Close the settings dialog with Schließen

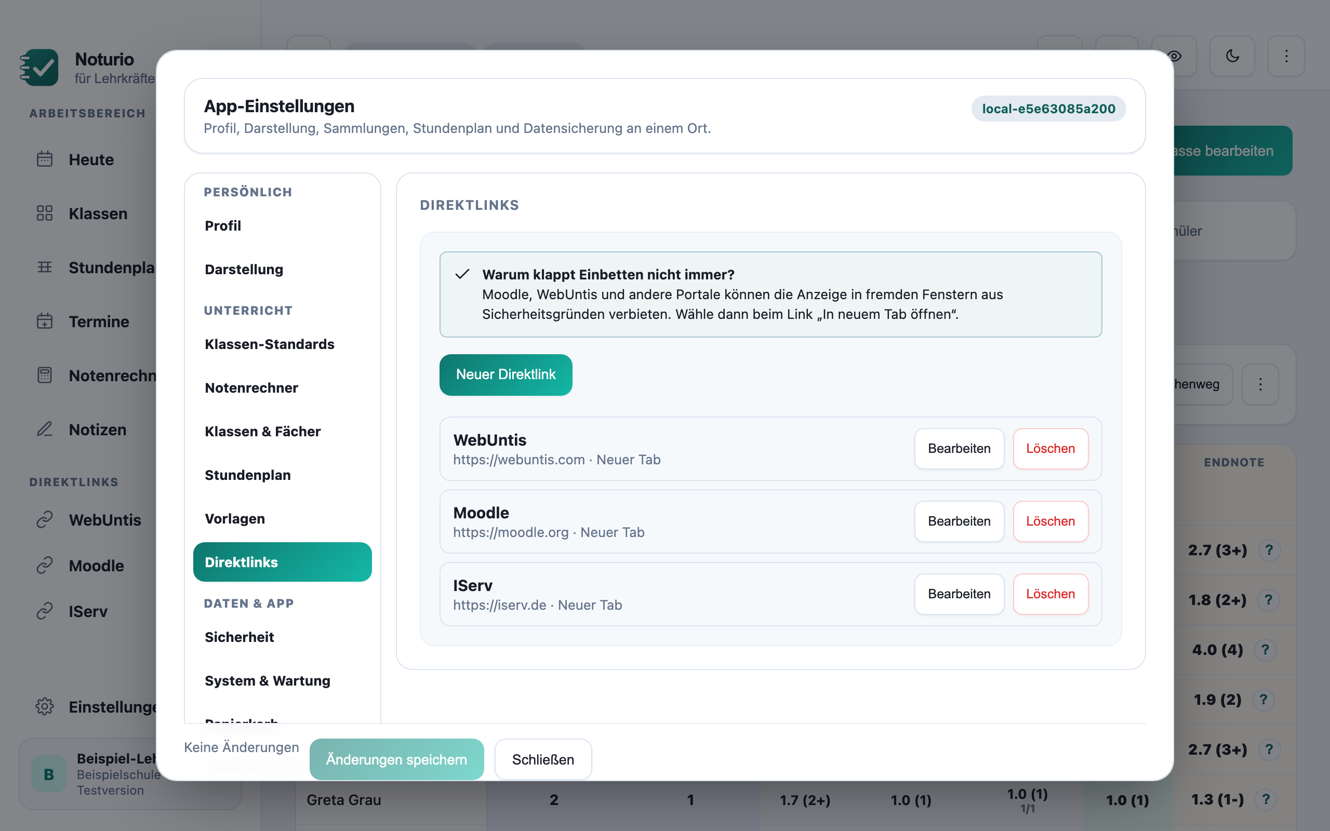[x=543, y=759]
